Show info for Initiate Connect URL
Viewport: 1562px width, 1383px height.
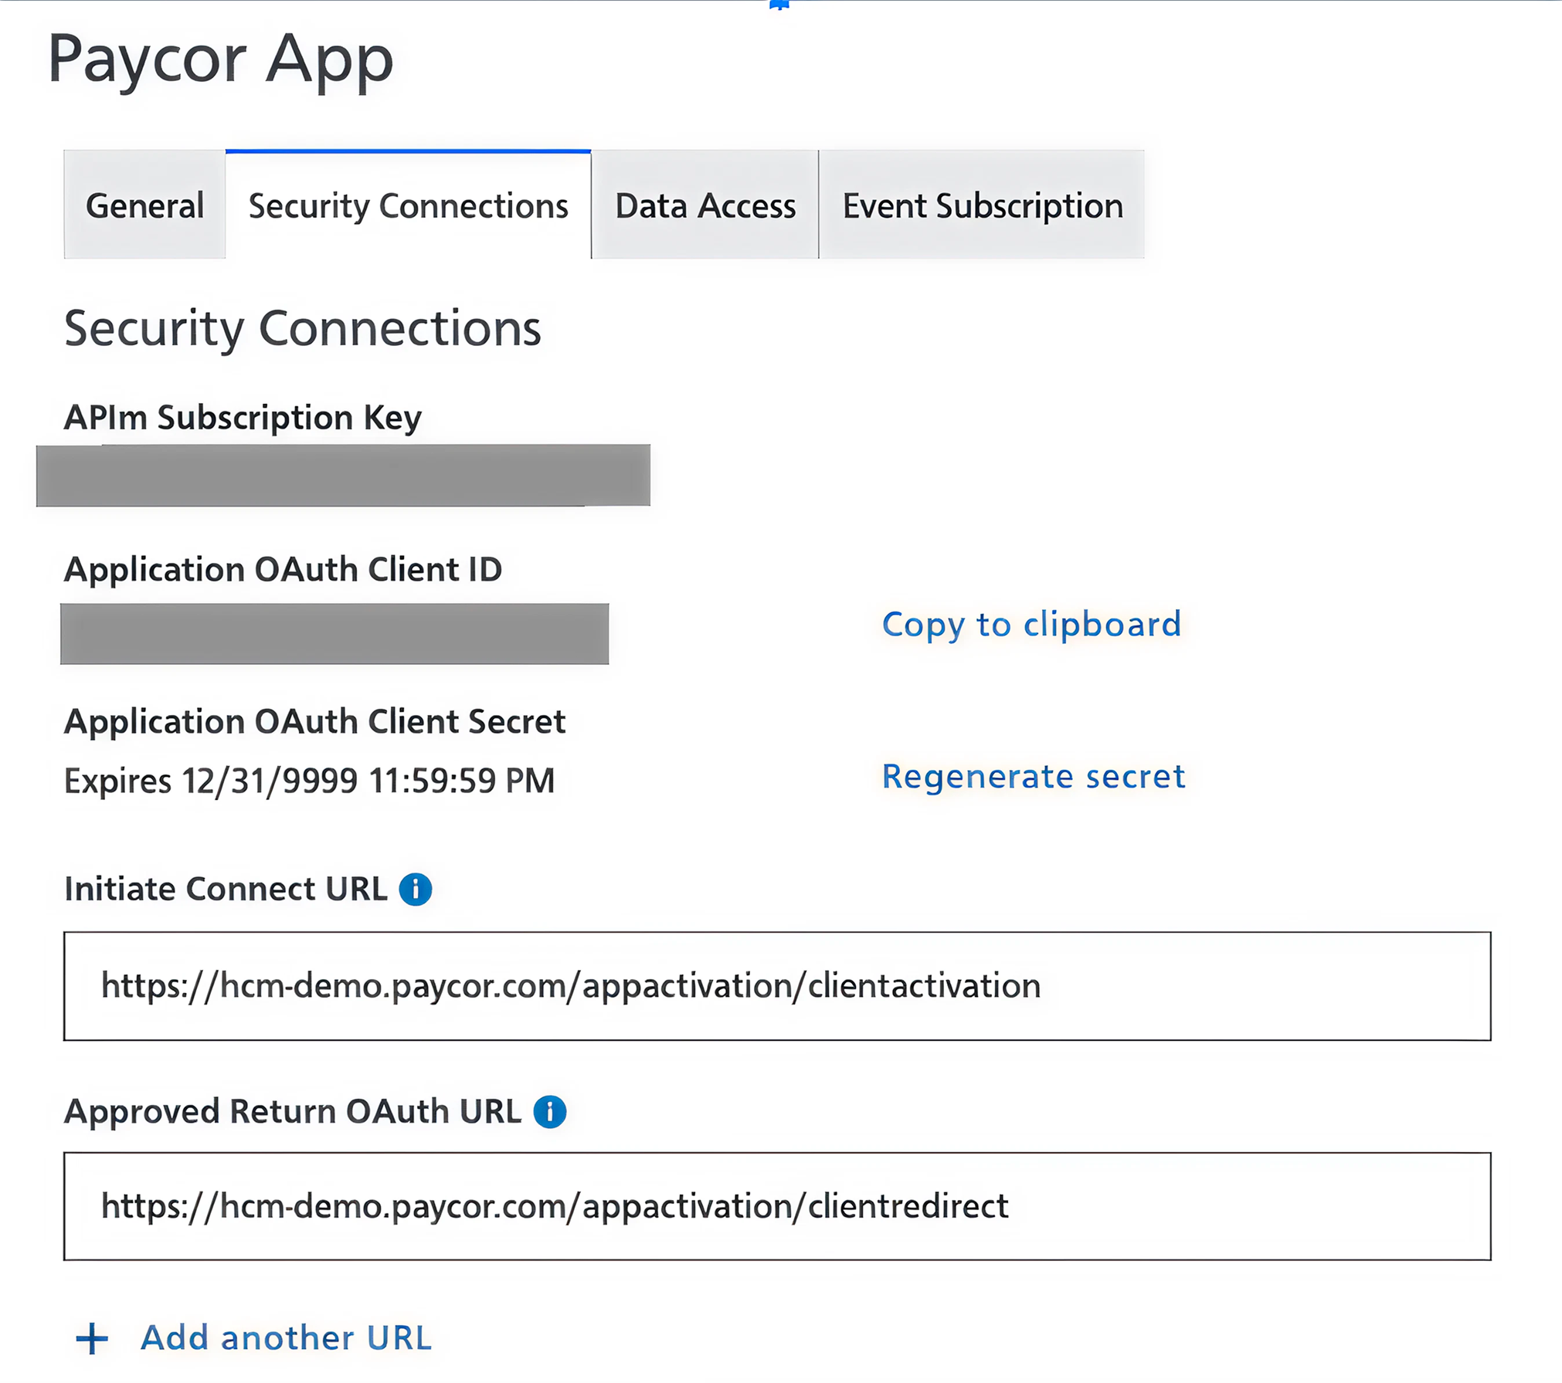coord(416,890)
